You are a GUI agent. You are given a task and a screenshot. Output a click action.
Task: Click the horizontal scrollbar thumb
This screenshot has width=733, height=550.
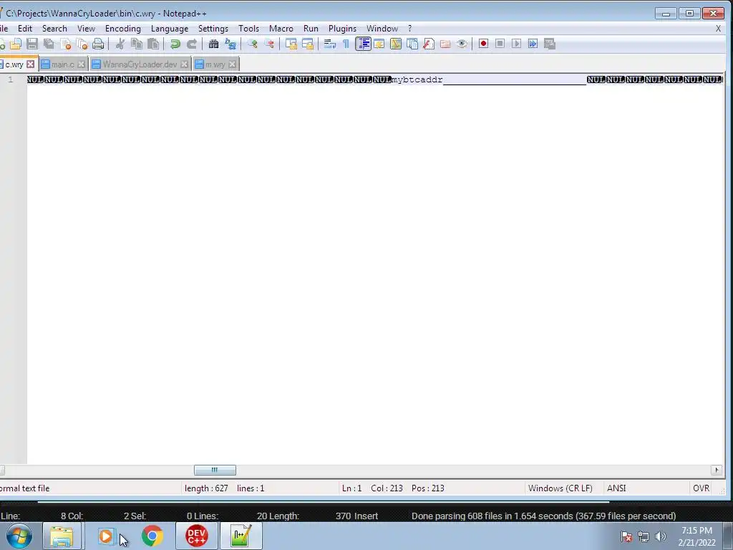(x=215, y=470)
